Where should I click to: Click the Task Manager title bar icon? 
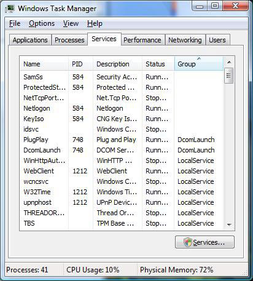coord(10,9)
